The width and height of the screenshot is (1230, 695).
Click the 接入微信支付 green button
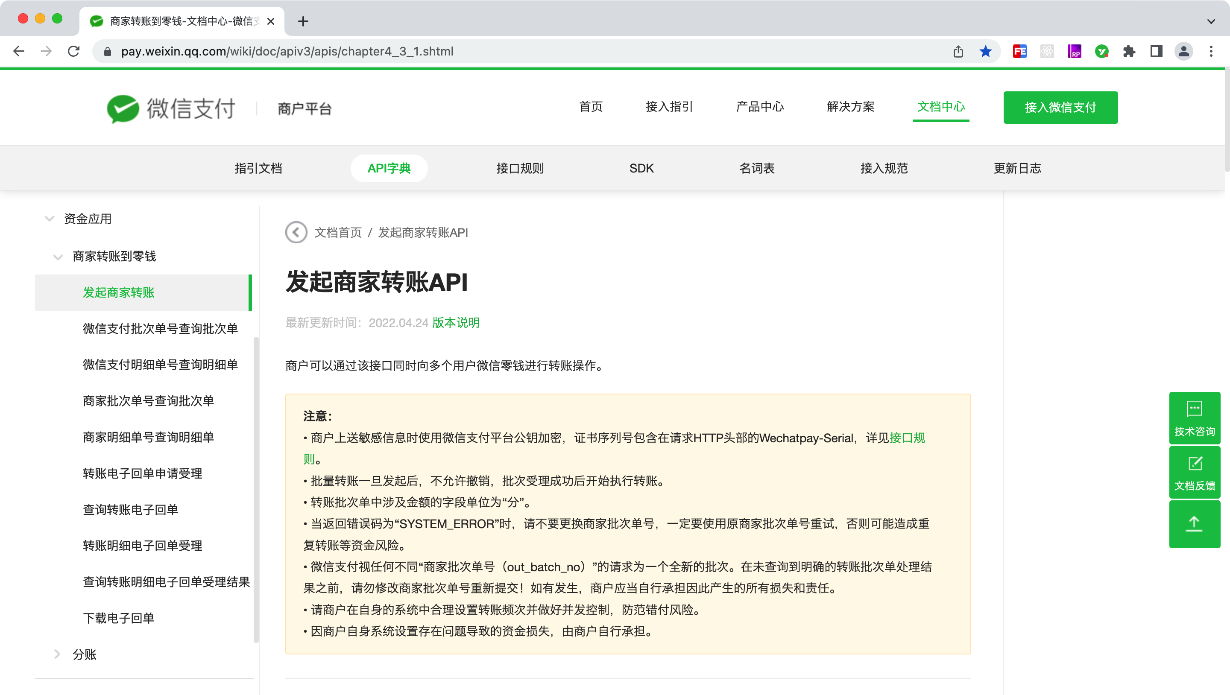[1060, 108]
